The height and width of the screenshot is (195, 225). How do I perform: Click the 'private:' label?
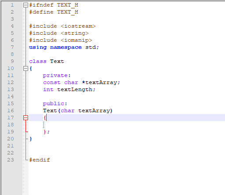57,76
